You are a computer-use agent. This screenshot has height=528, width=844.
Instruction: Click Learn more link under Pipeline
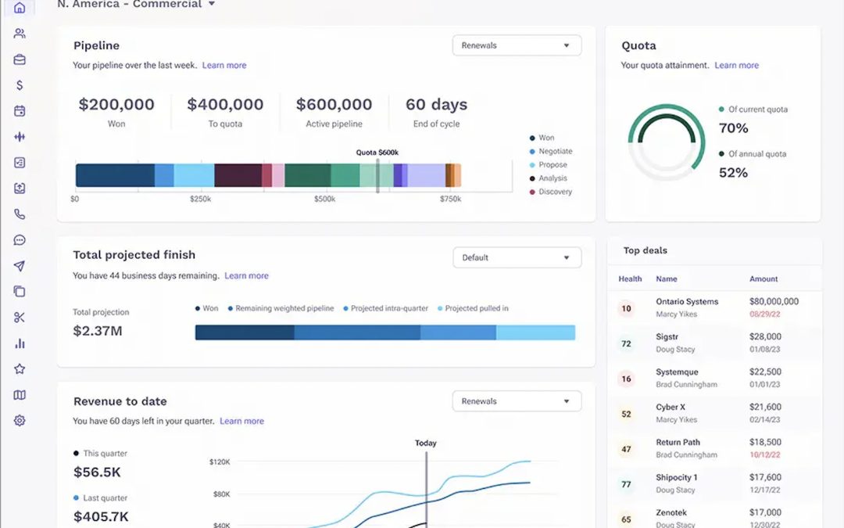[224, 65]
